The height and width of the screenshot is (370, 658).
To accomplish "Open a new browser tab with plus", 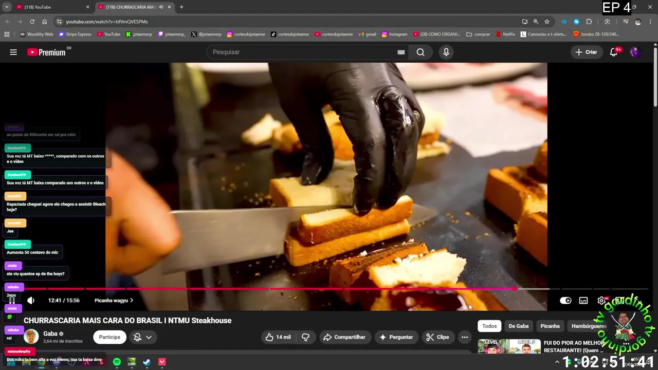I will point(181,7).
